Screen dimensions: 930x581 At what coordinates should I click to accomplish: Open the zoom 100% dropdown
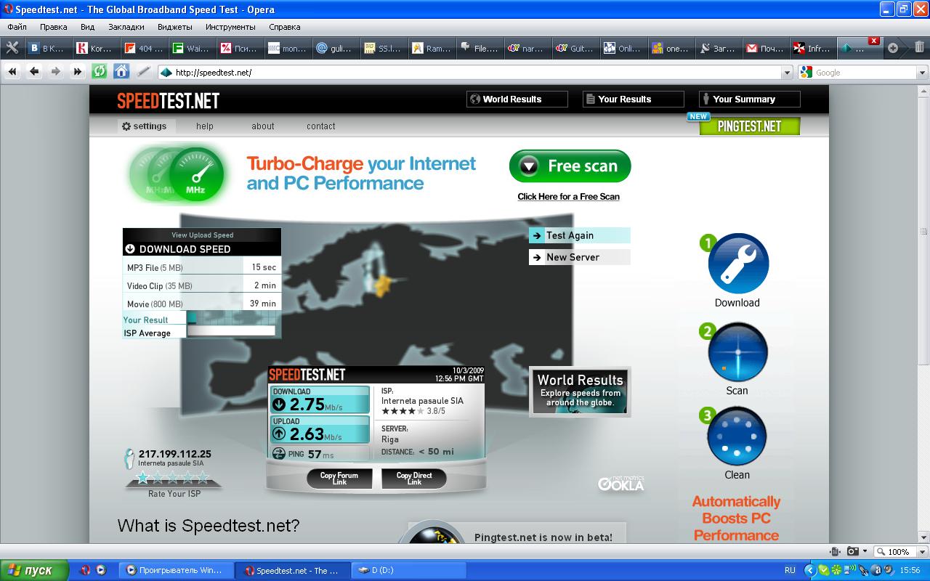click(x=921, y=552)
